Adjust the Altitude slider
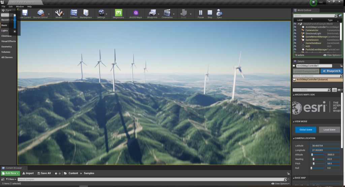The image size is (345, 187). (317, 155)
